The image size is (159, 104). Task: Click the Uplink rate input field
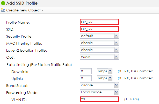(86, 78)
